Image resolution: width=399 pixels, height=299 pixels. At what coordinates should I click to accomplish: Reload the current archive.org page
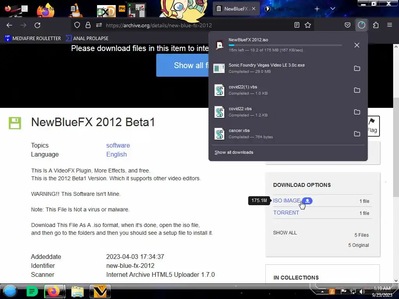pyautogui.click(x=37, y=25)
